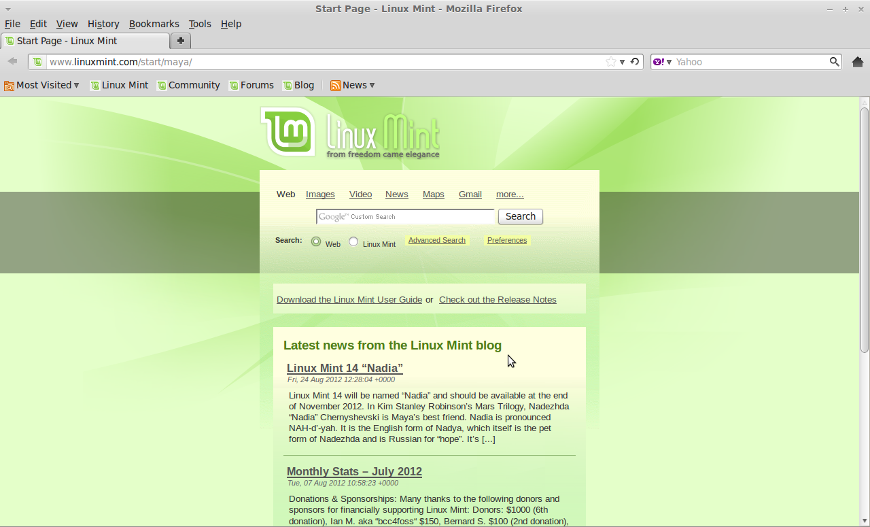Click the magnifier icon in Yahoo search box
870x527 pixels.
(x=834, y=62)
